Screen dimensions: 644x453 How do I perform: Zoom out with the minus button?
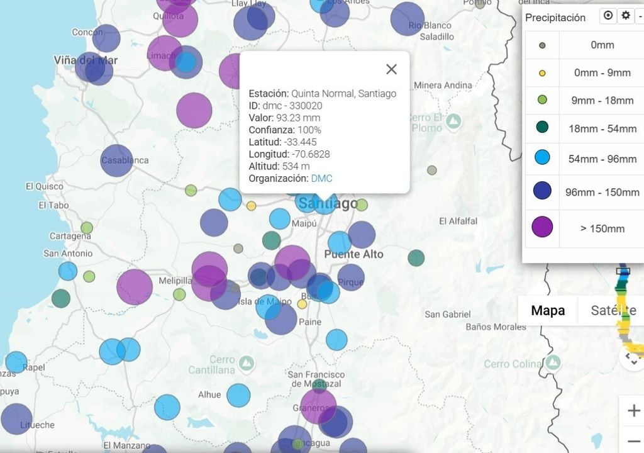[634, 440]
